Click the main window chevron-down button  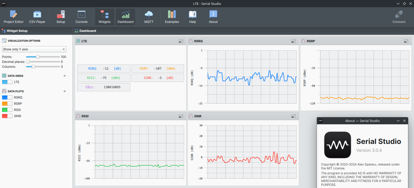398,4
